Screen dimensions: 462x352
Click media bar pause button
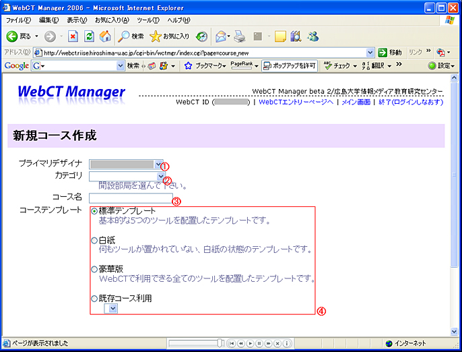pyautogui.click(x=259, y=343)
